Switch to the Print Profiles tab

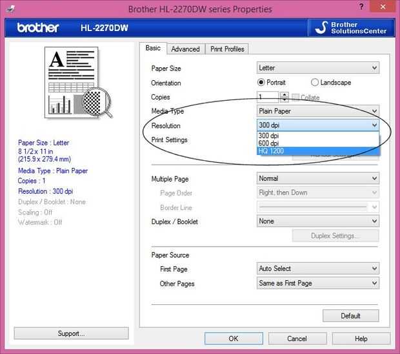pos(227,49)
